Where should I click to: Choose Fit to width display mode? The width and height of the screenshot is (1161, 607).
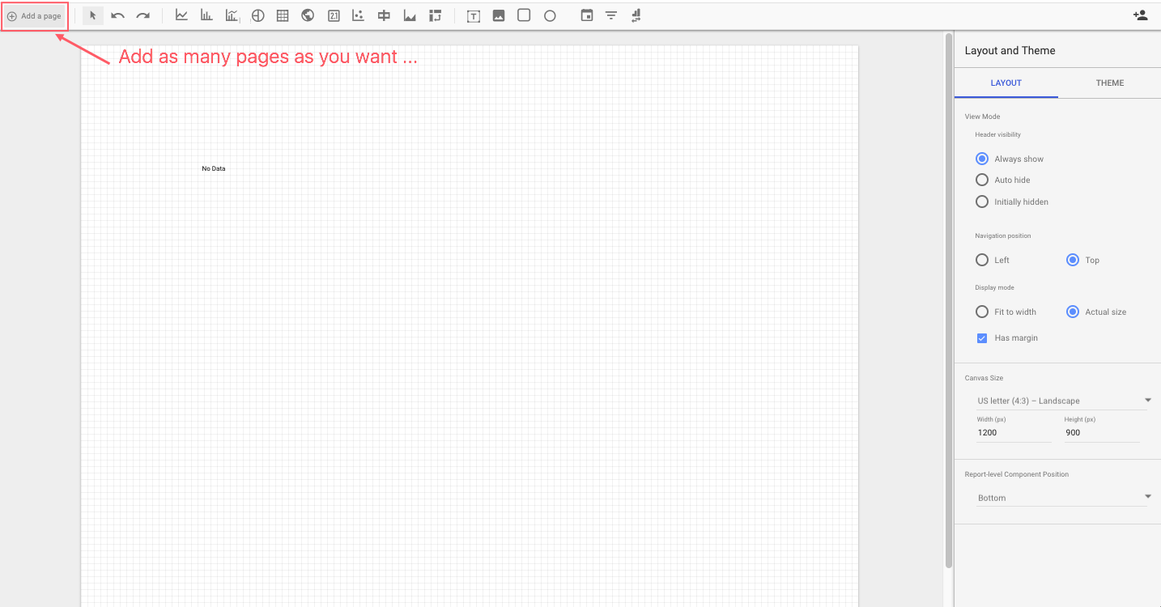click(982, 312)
